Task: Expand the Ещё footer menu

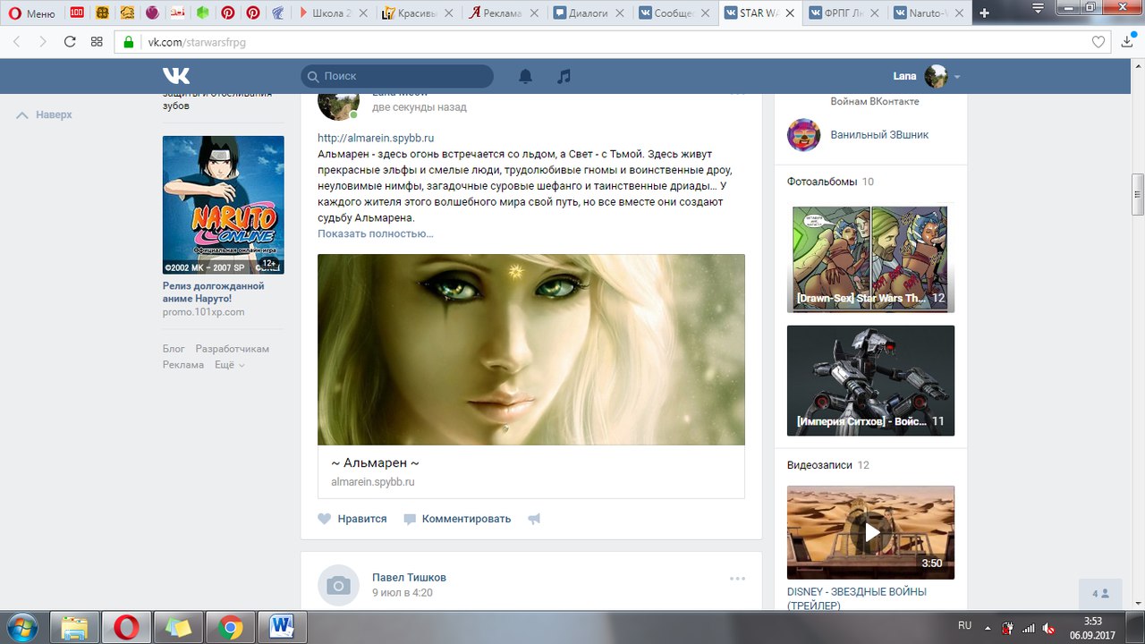Action: (229, 365)
